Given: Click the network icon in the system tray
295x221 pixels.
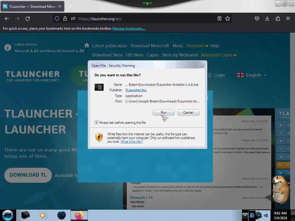Looking at the screenshot, I should point(259,215).
